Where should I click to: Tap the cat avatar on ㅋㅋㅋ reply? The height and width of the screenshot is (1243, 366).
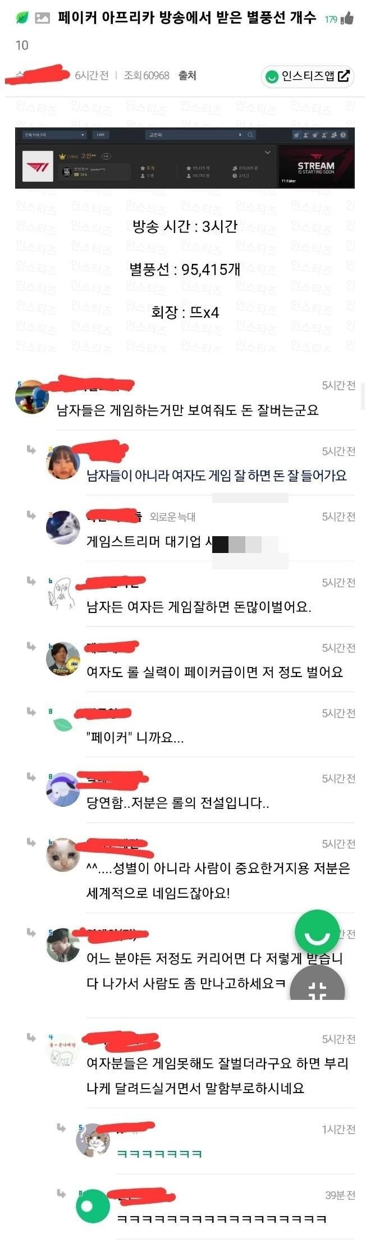(93, 1140)
